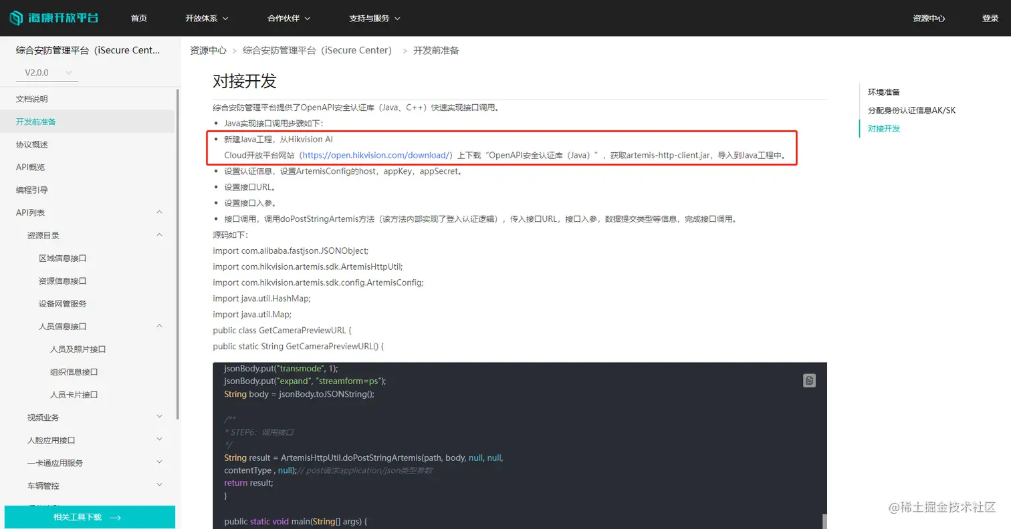Viewport: 1011px width, 529px height.
Task: Select 开发前准备 in the sidebar
Action: tap(36, 122)
